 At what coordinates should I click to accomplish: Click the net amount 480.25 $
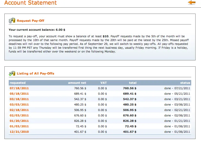click(x=80, y=104)
